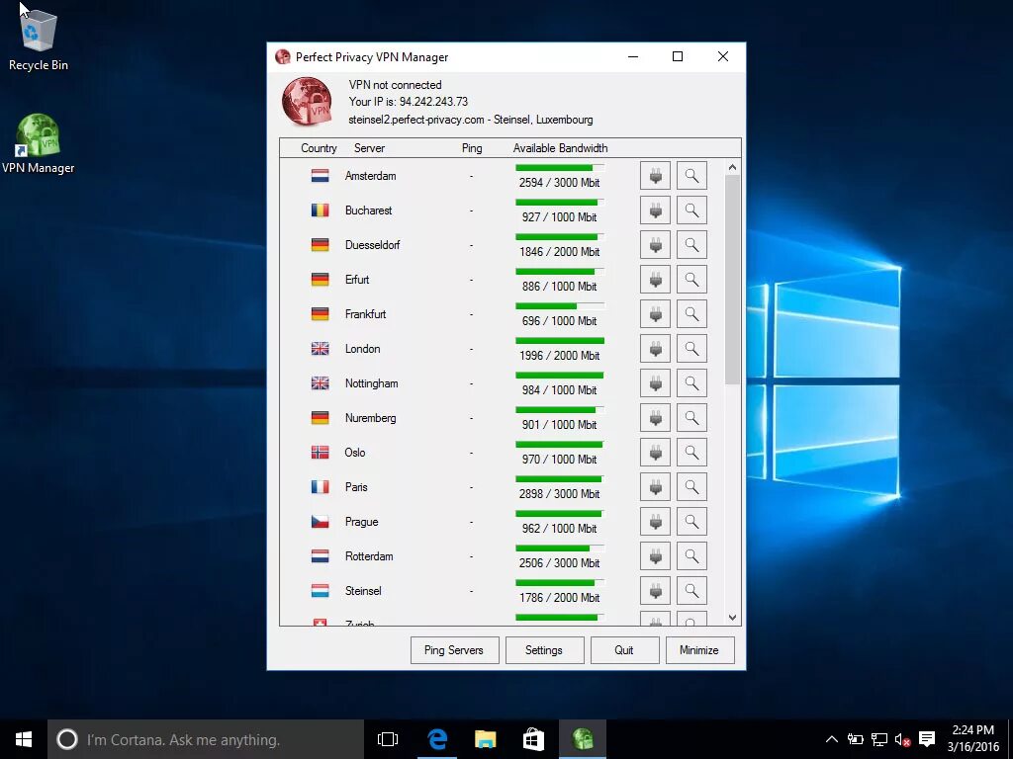Connect to the Nottingham server via plug icon
The height and width of the screenshot is (759, 1013).
(x=655, y=383)
